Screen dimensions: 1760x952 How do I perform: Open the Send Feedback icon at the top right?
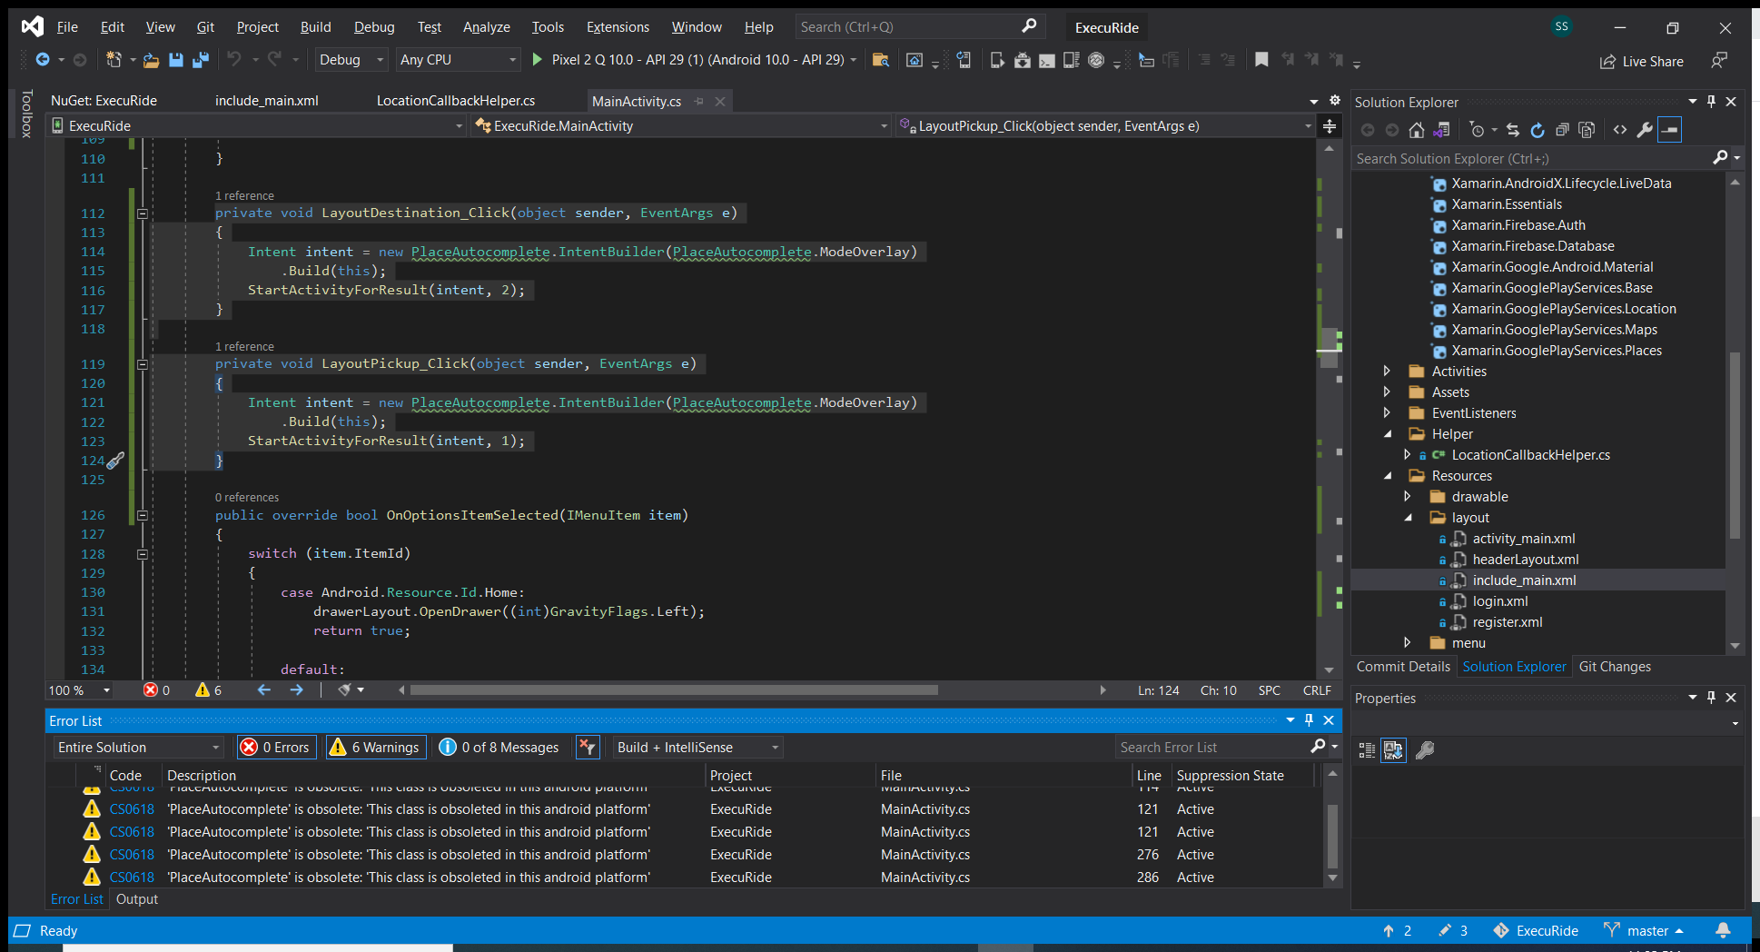coord(1718,61)
